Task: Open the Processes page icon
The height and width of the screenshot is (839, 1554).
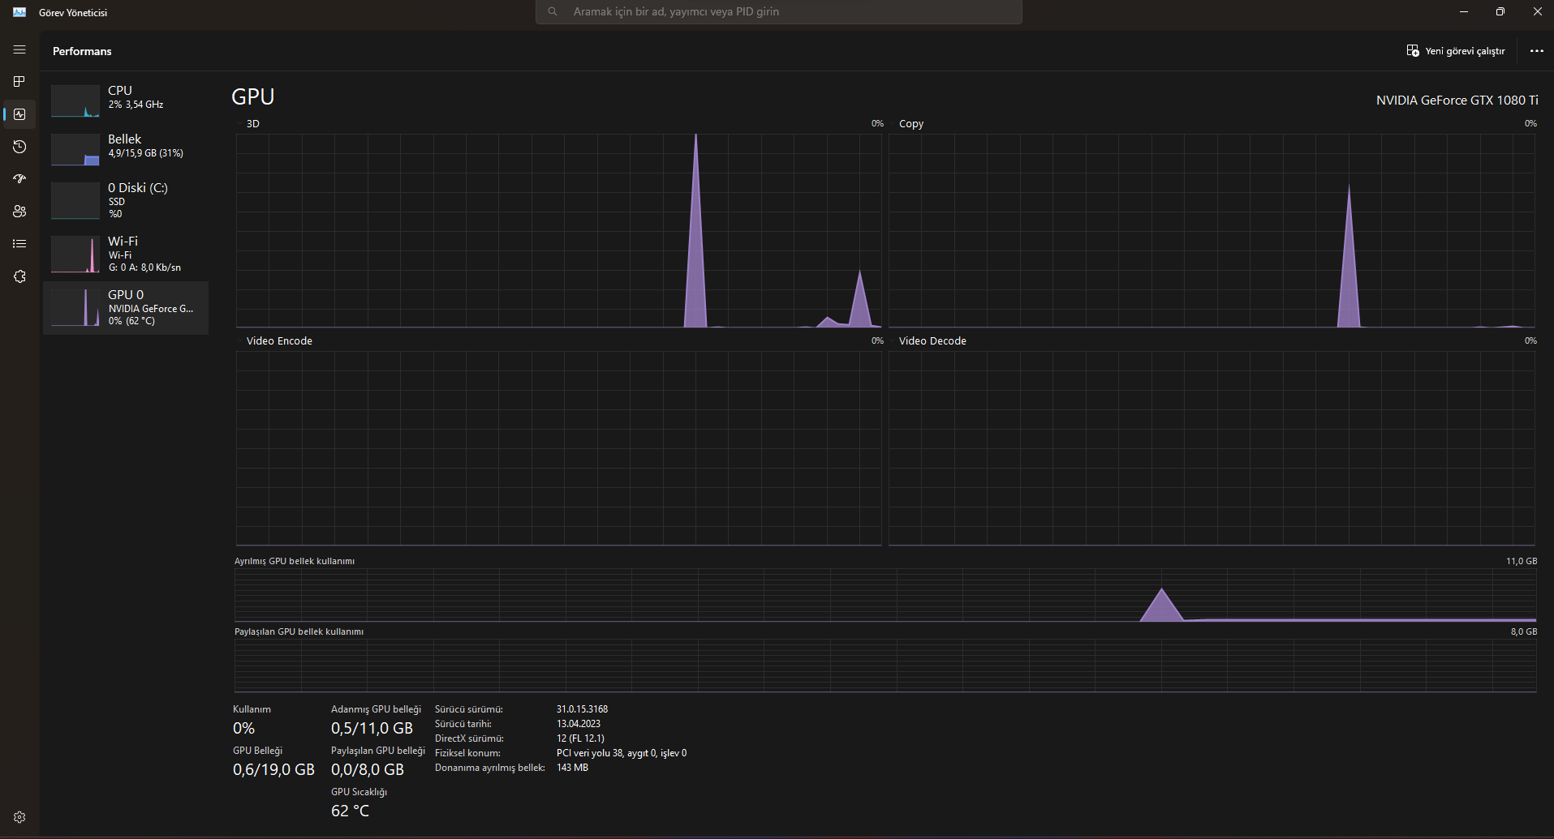Action: click(x=19, y=82)
